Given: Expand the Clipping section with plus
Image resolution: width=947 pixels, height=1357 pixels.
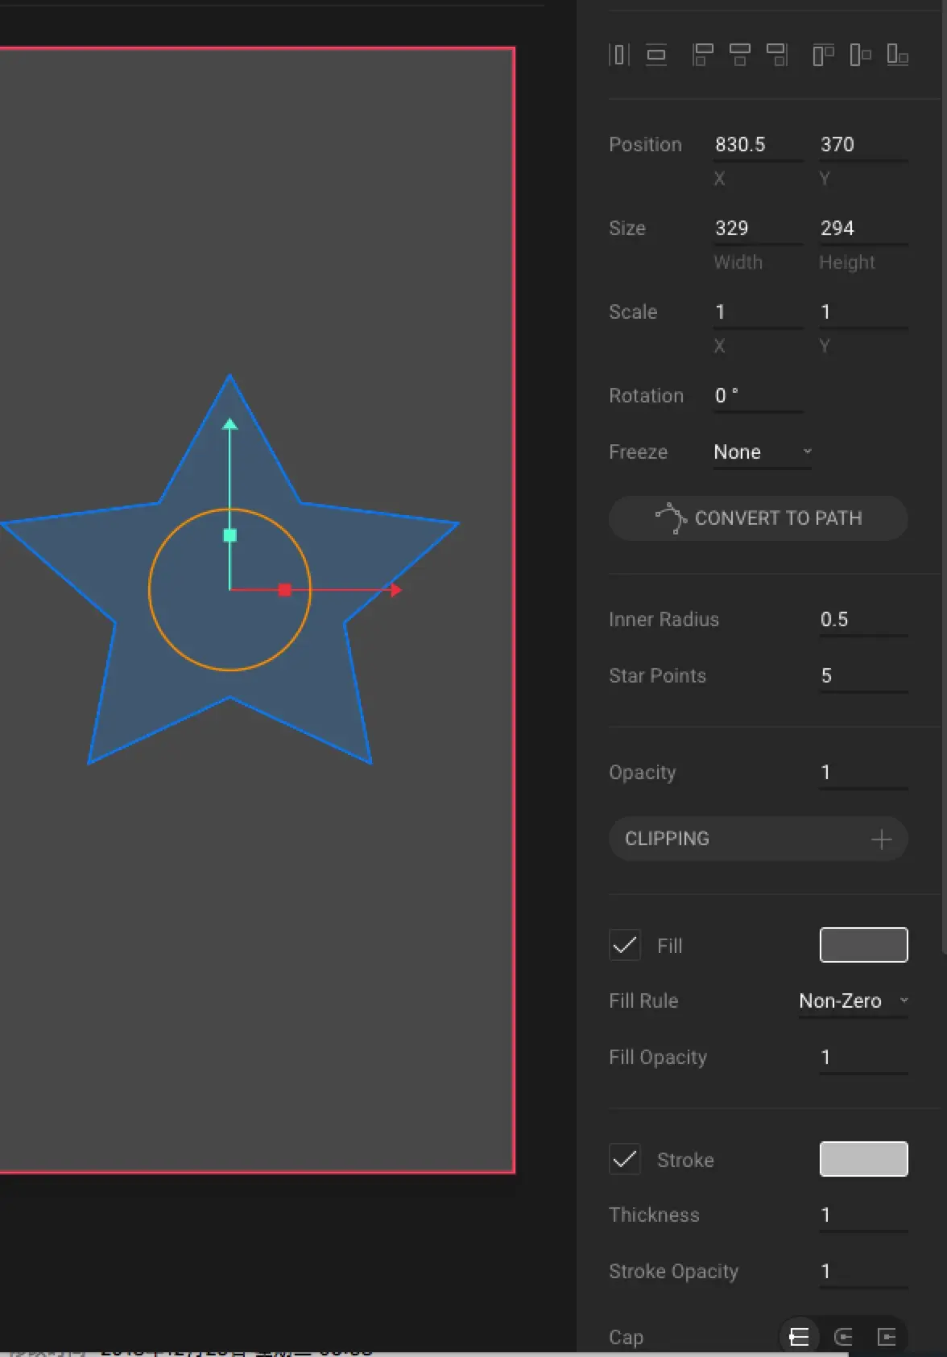Looking at the screenshot, I should click(881, 839).
